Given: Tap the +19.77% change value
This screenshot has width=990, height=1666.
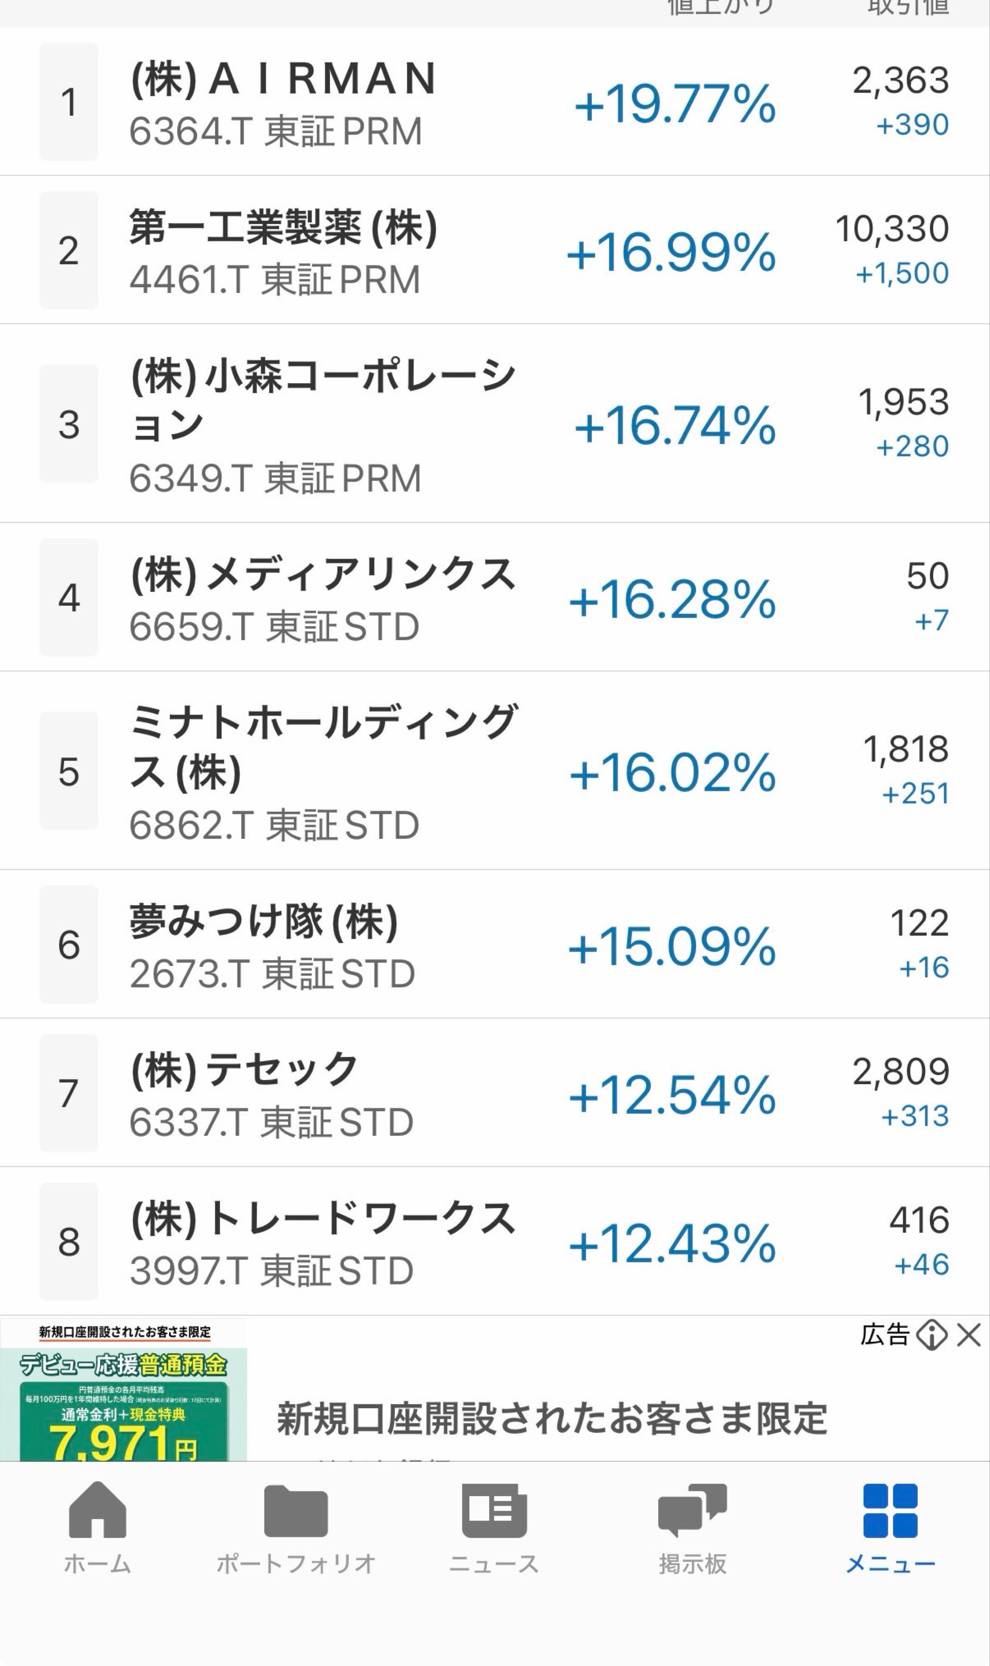Looking at the screenshot, I should 675,104.
